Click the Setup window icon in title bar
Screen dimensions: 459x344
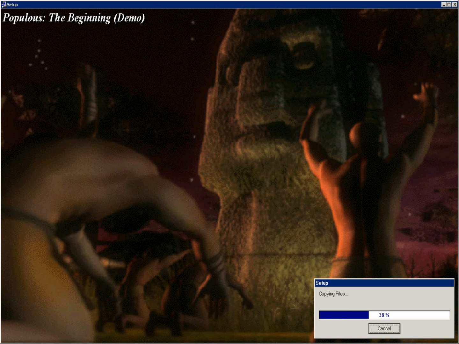pos(4,4)
